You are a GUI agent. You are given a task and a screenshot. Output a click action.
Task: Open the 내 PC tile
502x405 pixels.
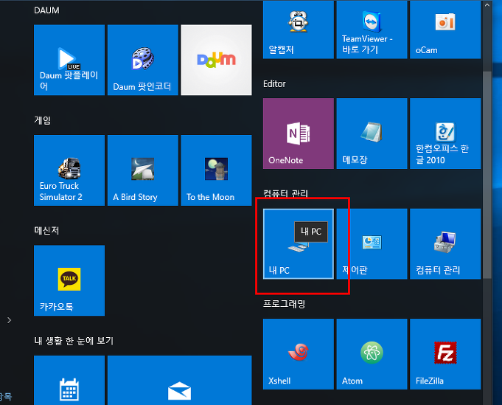click(299, 244)
